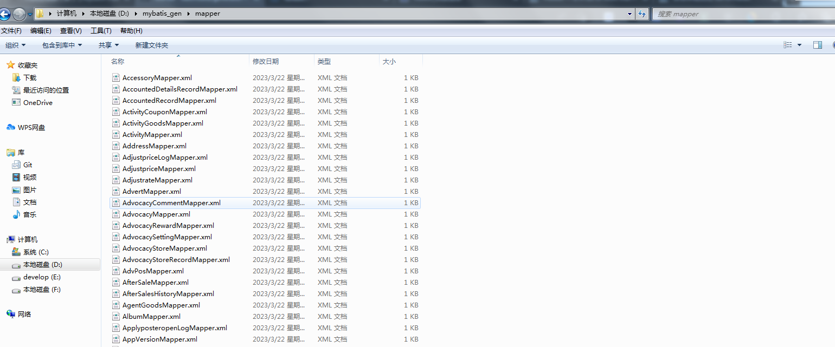The height and width of the screenshot is (347, 835).
Task: Open the 包含到库中 dropdown
Action: (x=62, y=45)
